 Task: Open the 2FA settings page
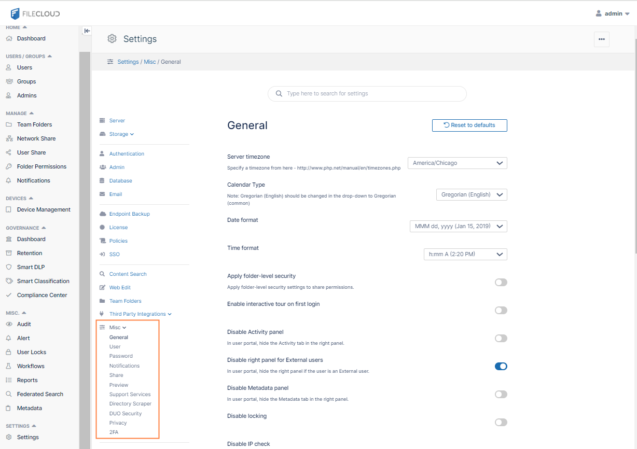tap(114, 432)
